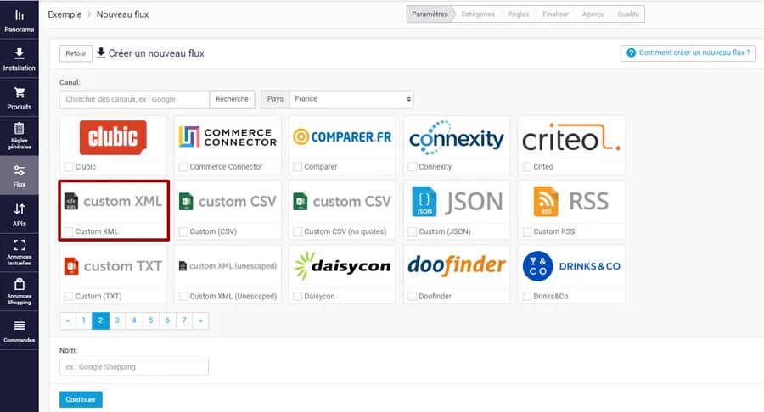Focus the channel search input field
The height and width of the screenshot is (412, 764).
pyautogui.click(x=134, y=99)
